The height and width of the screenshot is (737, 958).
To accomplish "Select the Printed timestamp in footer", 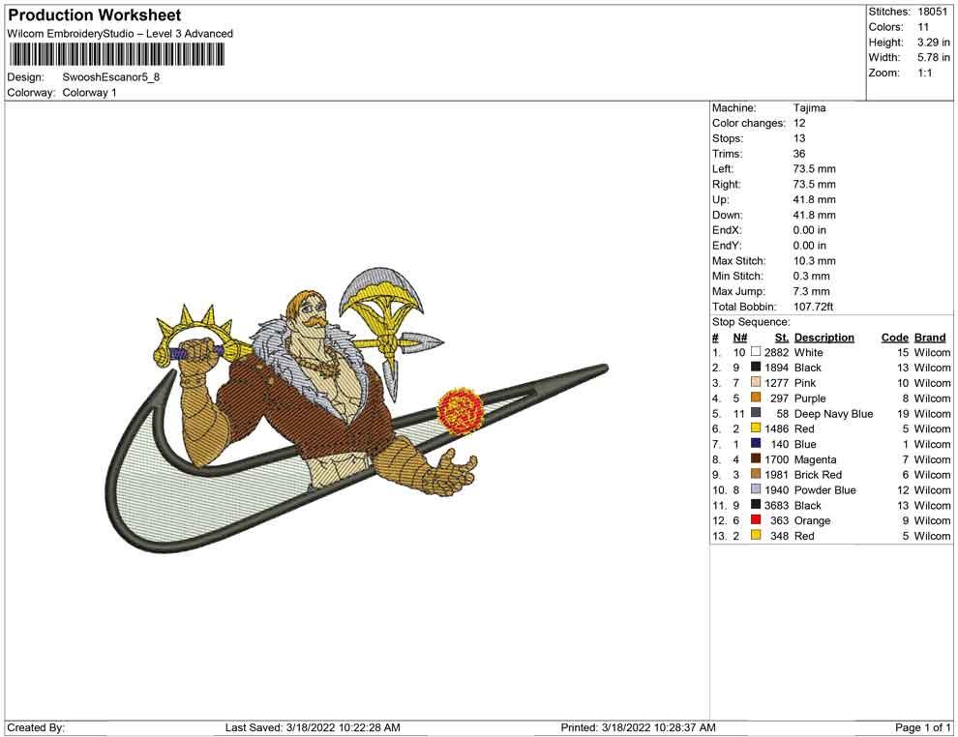I will pyautogui.click(x=638, y=727).
